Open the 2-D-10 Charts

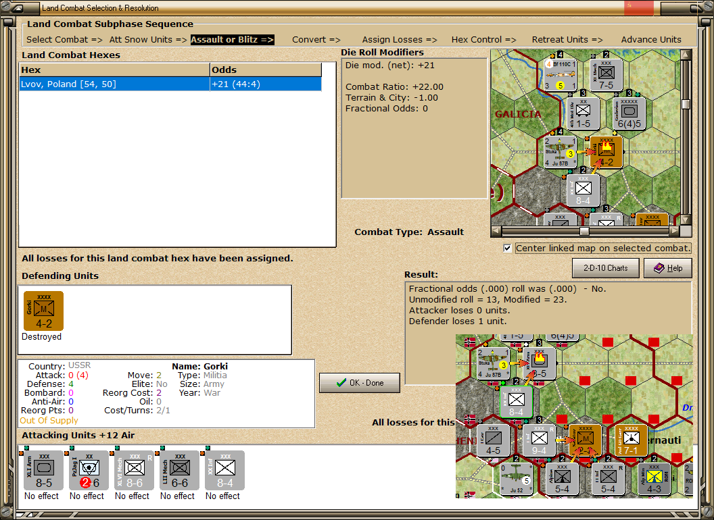606,268
